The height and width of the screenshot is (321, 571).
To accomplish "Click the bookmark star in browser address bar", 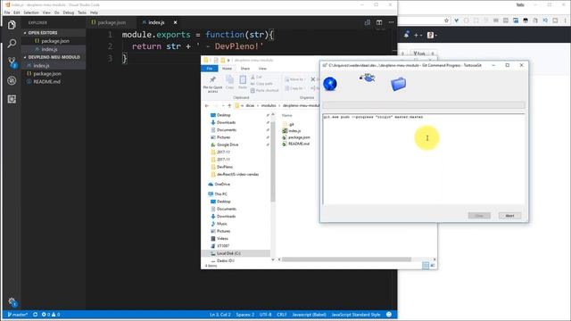I will coord(446,21).
